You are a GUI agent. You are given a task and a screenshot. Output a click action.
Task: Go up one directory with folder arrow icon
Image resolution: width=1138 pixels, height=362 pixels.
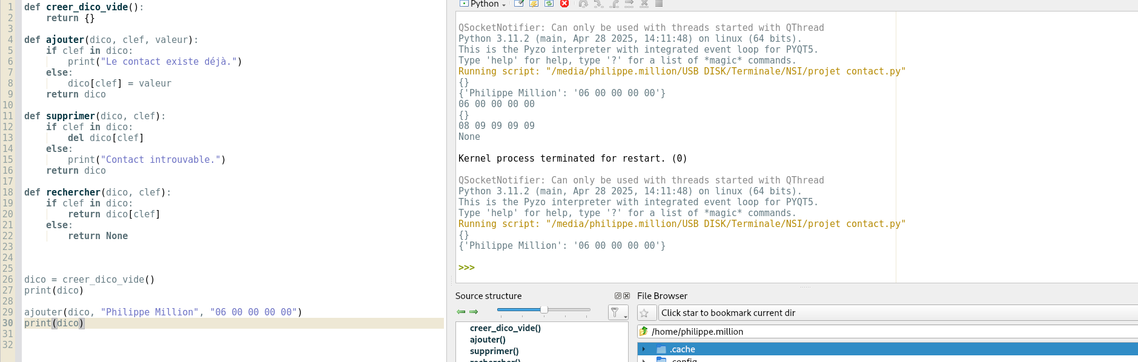(644, 332)
